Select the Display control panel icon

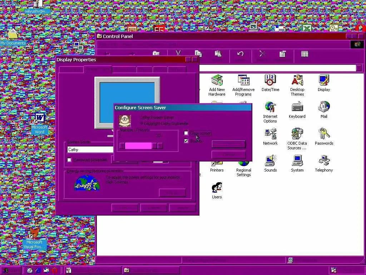pos(324,83)
